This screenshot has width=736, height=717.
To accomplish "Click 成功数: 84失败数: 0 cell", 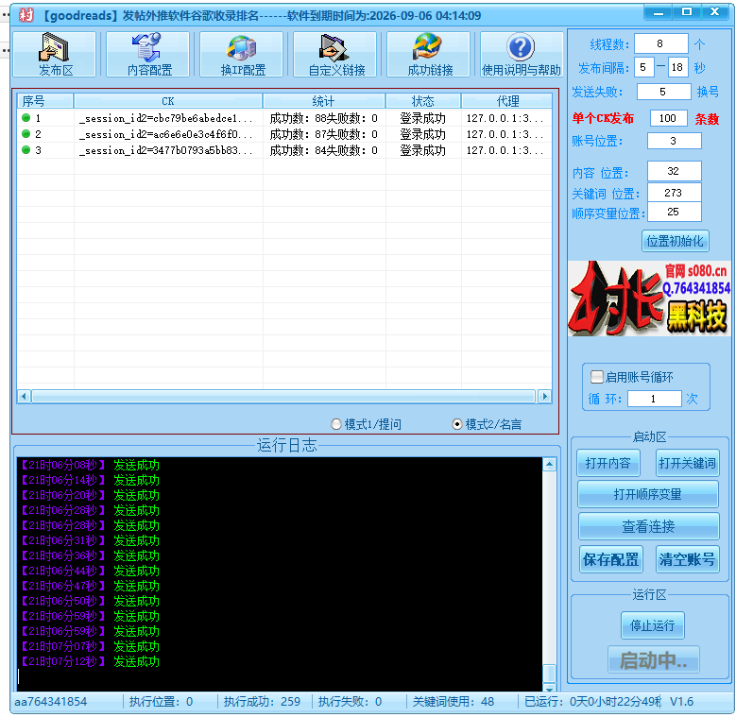I will click(x=324, y=150).
